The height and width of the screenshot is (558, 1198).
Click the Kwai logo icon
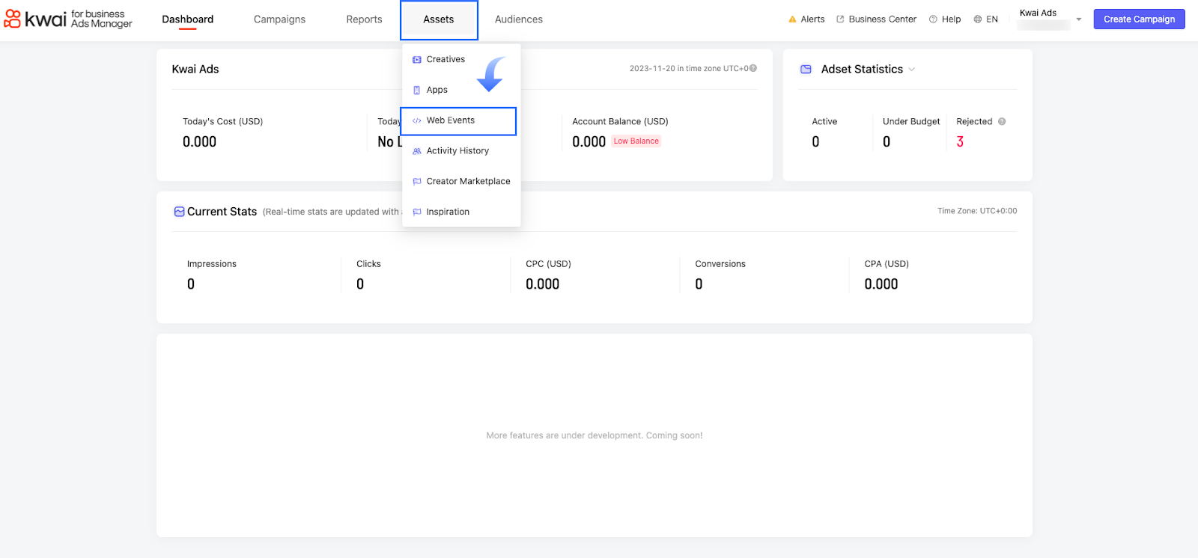[12, 19]
